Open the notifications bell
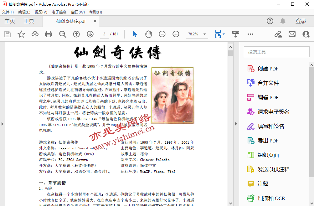 pos(283,21)
